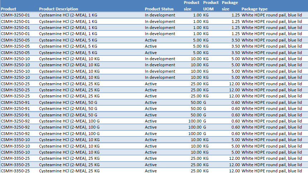The height and width of the screenshot is (173, 308).
Task: Click the Package size column header
Action: [230, 6]
